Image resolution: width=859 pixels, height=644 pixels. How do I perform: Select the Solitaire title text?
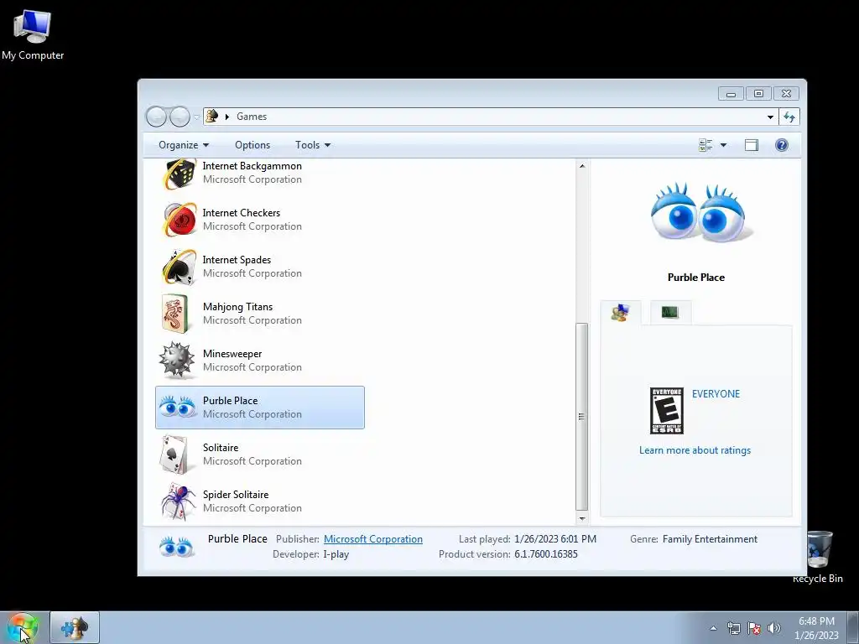click(221, 448)
